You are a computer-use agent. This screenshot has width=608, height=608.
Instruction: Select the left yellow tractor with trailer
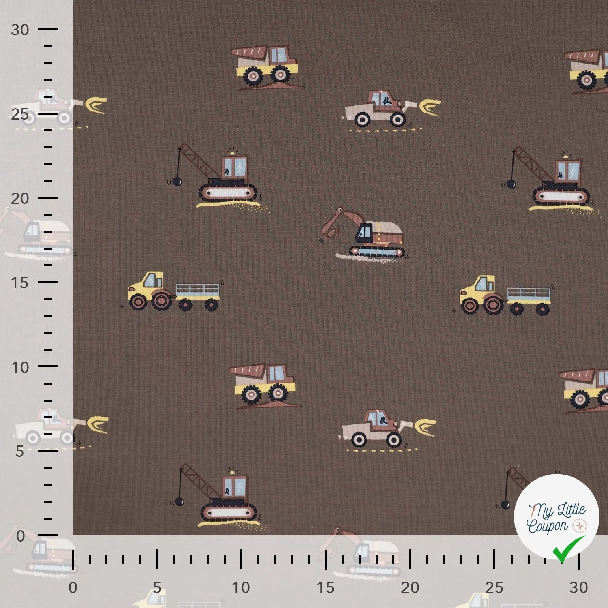173,292
